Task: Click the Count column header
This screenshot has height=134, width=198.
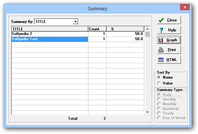Action: (x=97, y=29)
